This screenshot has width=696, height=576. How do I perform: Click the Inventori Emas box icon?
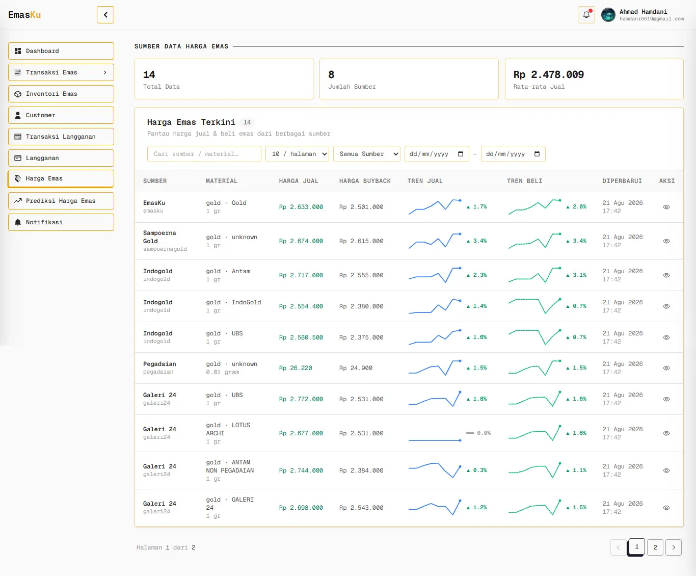coord(18,94)
